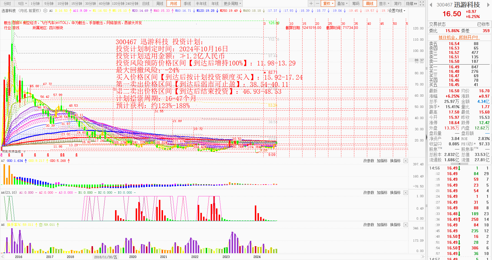Image resolution: width=492 pixels, height=260 pixels.
Task: Click 加指标 in A6 panel
Action: click(x=382, y=225)
